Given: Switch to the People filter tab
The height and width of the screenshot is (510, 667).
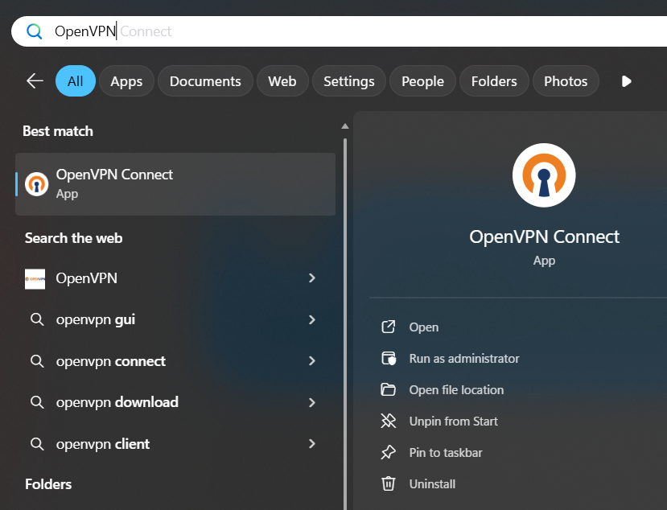Looking at the screenshot, I should [422, 80].
